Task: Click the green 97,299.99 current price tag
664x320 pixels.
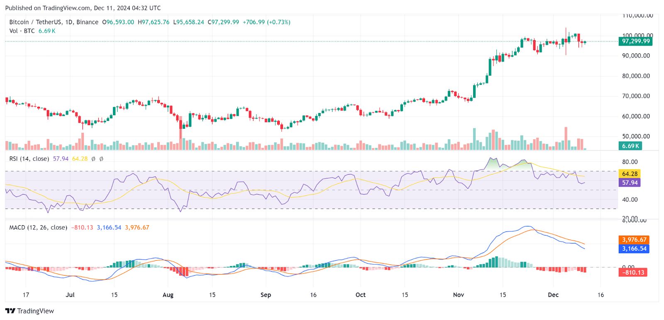Action: coord(635,41)
